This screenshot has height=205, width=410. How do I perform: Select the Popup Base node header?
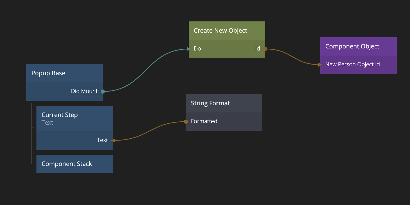point(64,73)
